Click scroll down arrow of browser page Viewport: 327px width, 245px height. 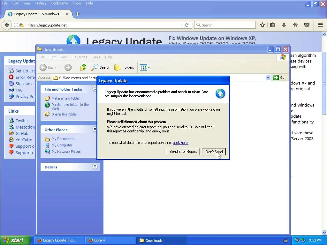coord(324,233)
